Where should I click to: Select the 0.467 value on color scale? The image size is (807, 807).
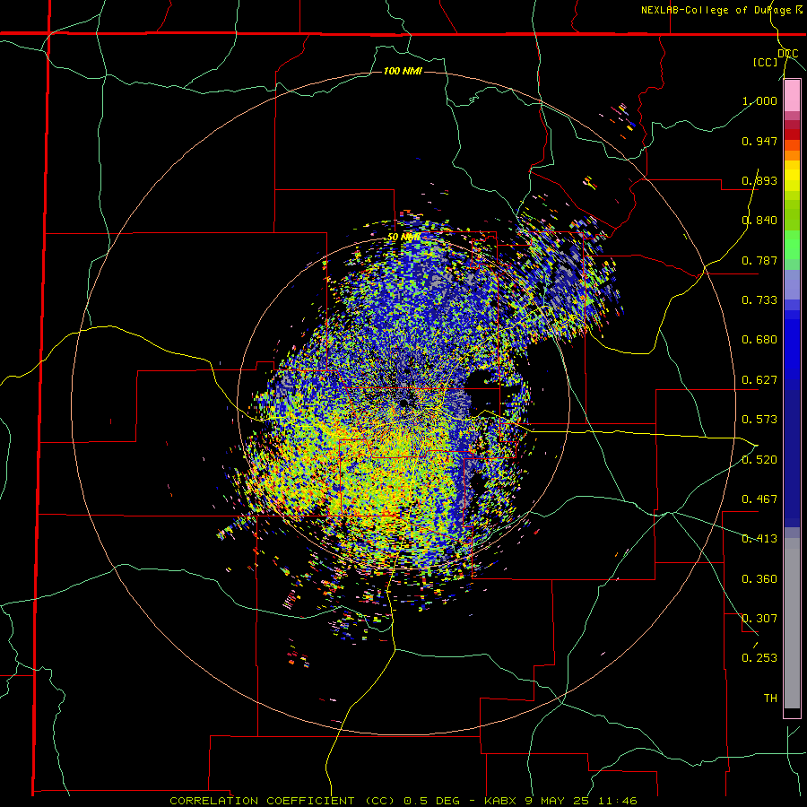[759, 499]
